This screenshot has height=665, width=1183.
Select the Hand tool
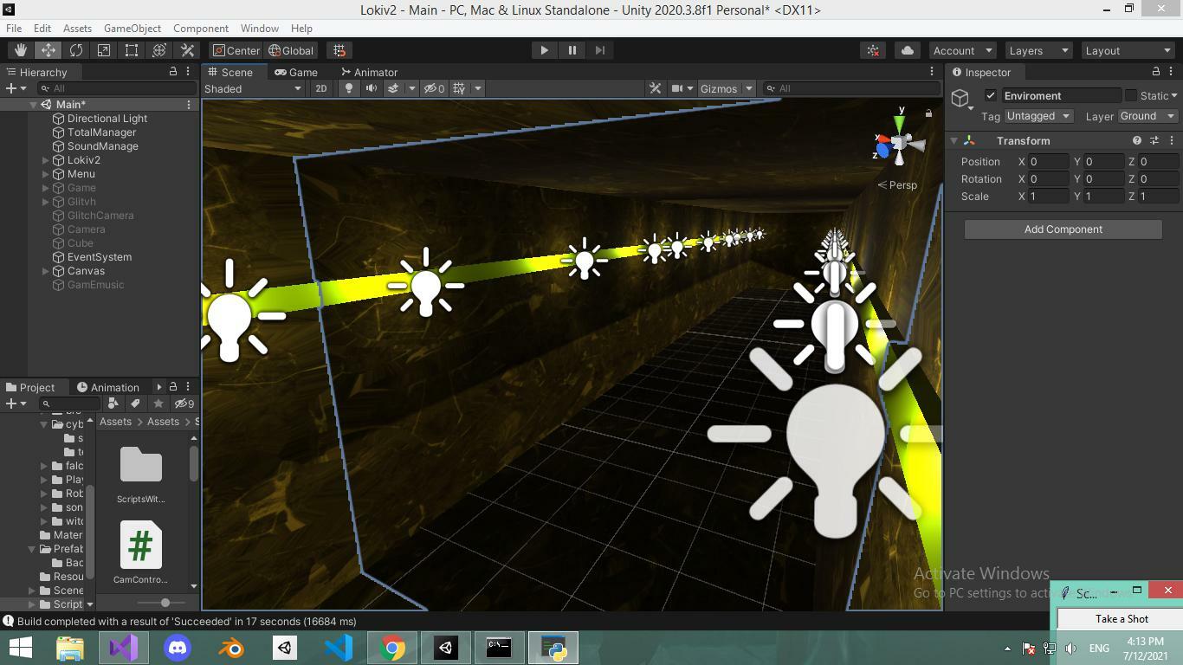tap(20, 50)
